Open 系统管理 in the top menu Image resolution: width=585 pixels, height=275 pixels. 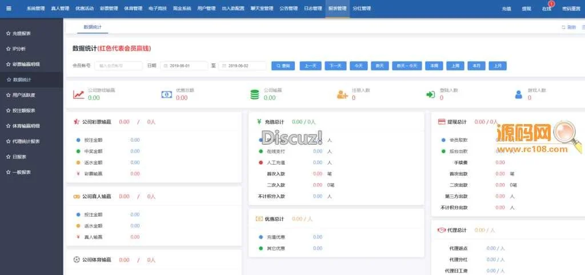(x=35, y=9)
